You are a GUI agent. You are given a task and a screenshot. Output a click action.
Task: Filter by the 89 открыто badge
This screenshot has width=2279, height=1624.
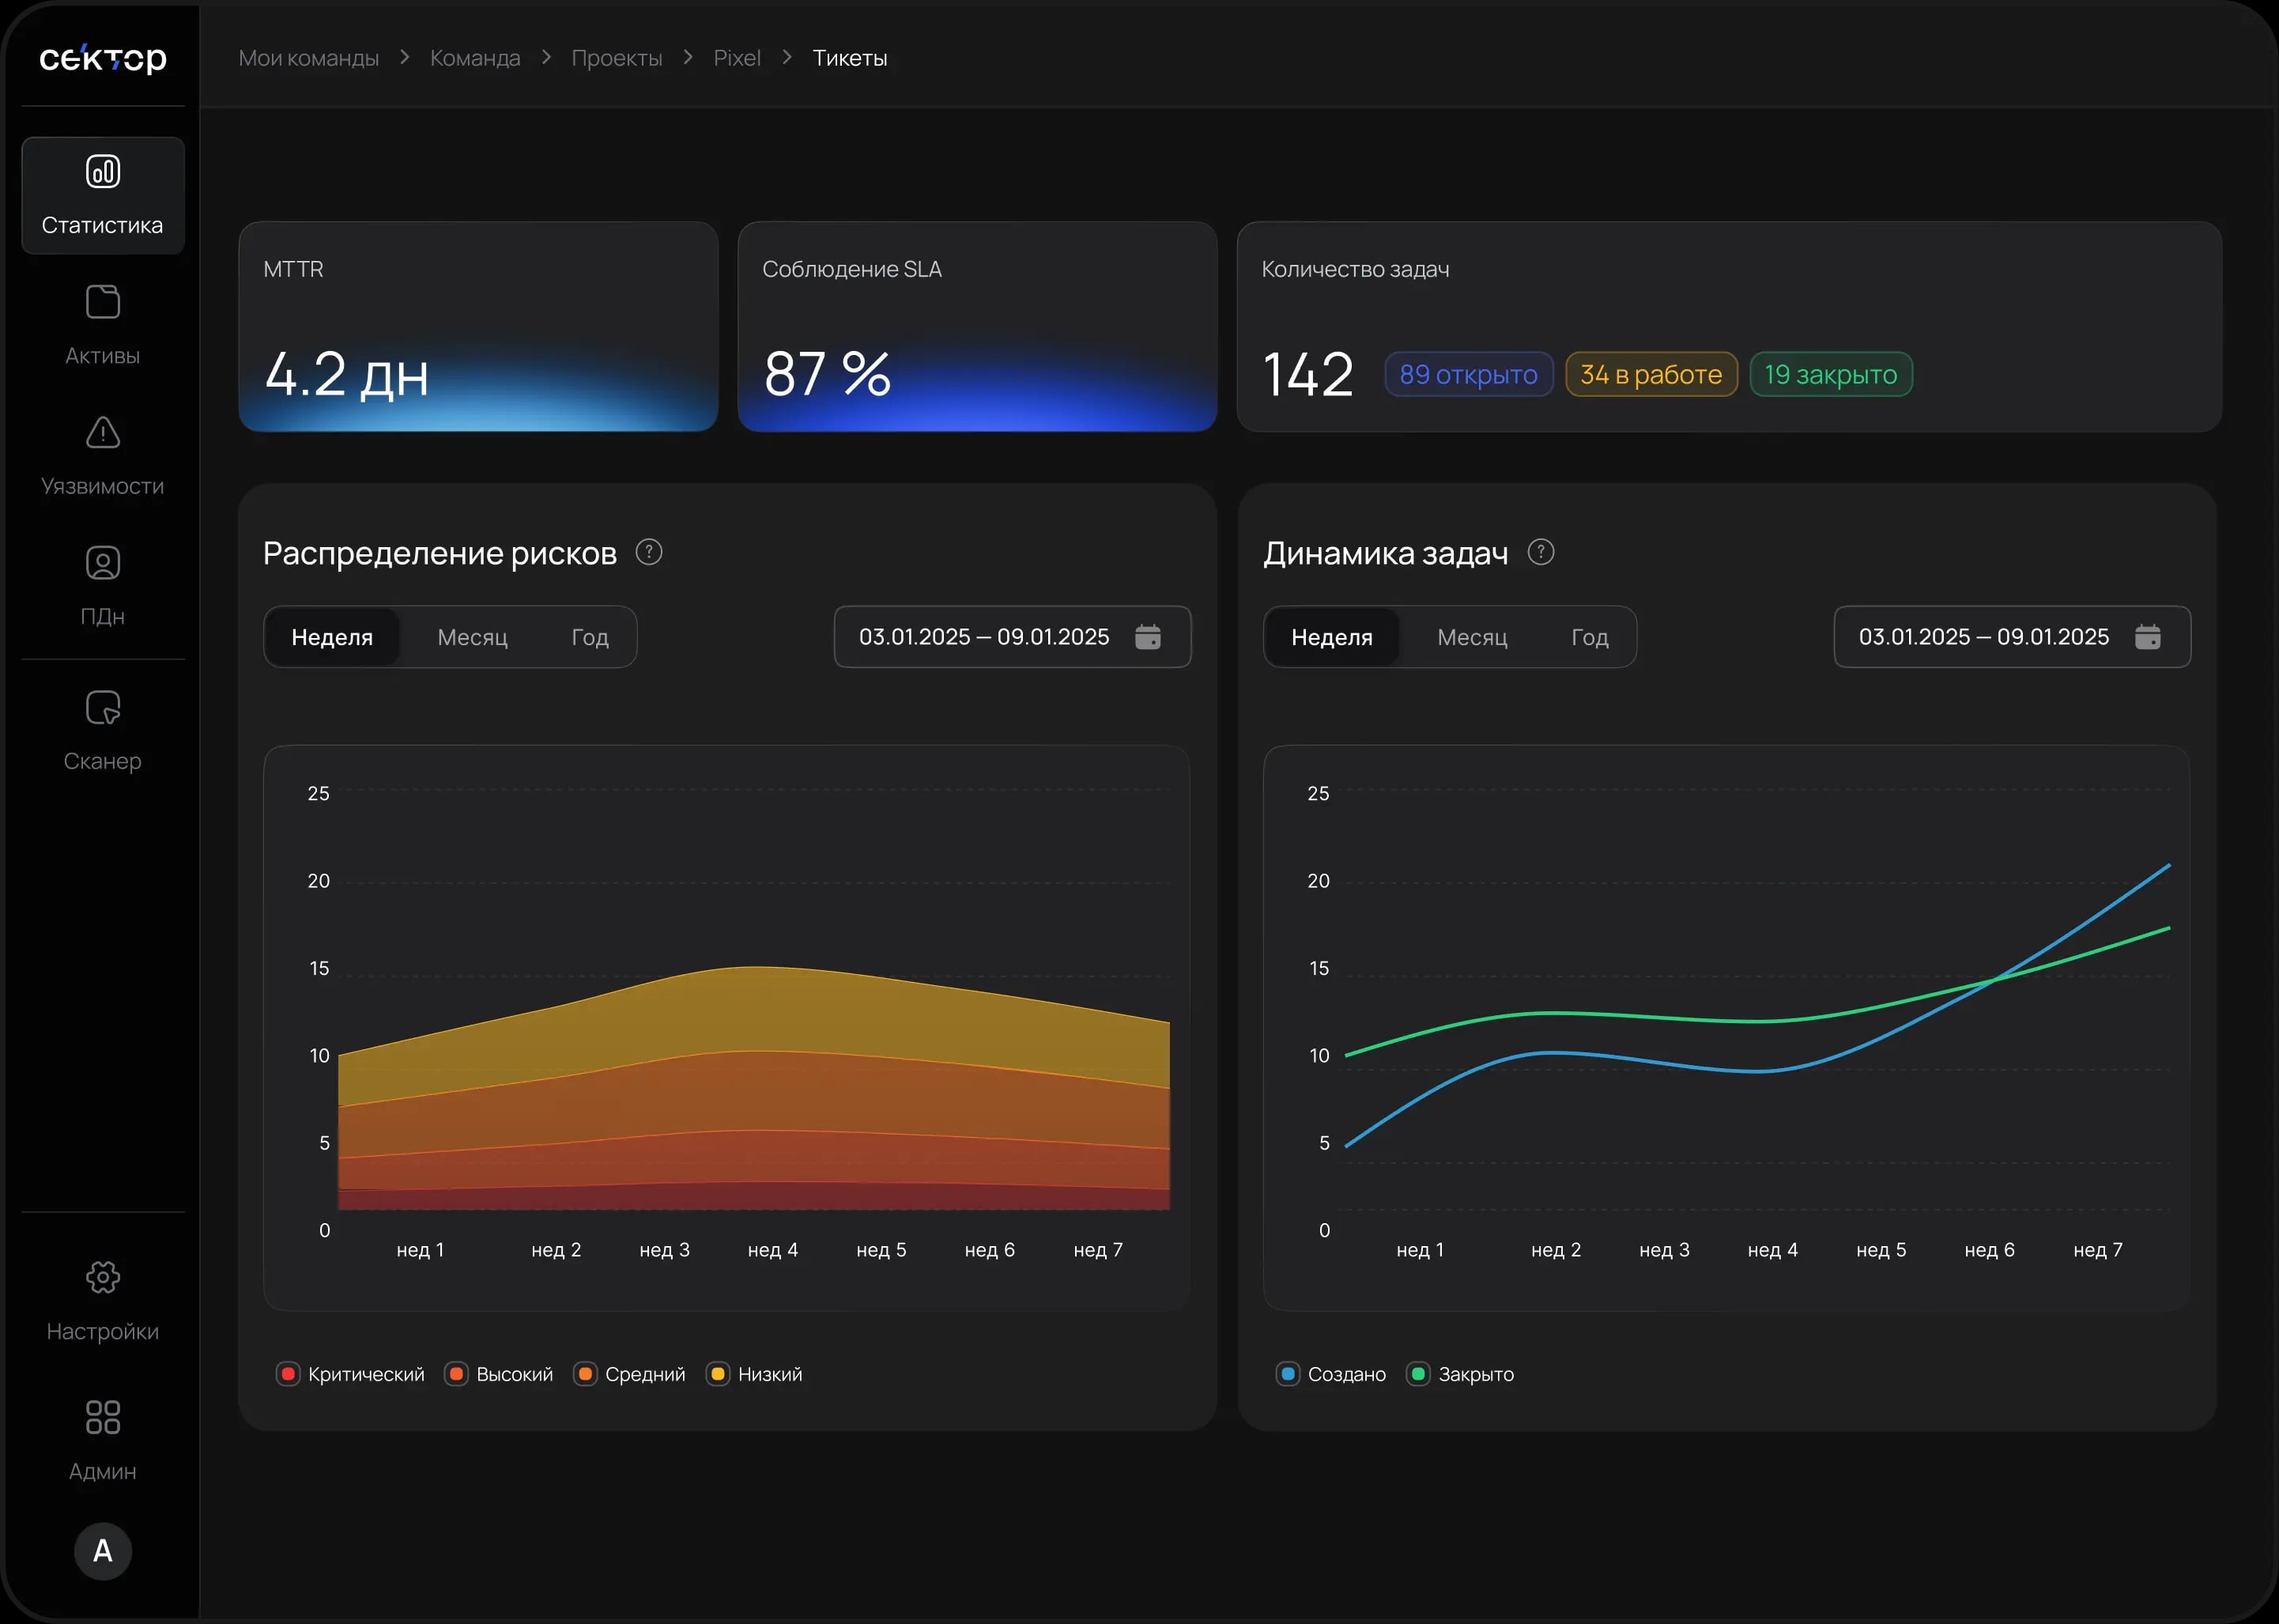(1469, 375)
